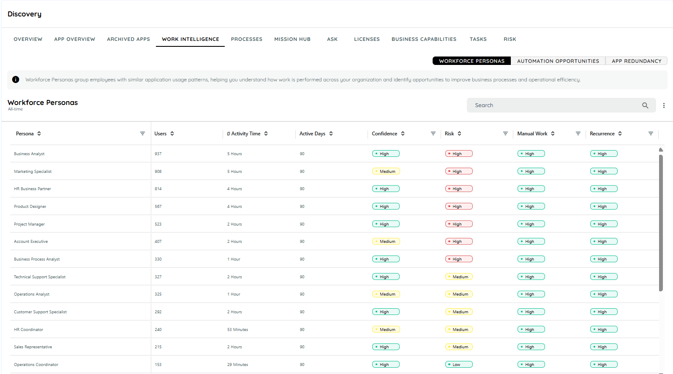Click the info icon in the banner

pyautogui.click(x=16, y=80)
